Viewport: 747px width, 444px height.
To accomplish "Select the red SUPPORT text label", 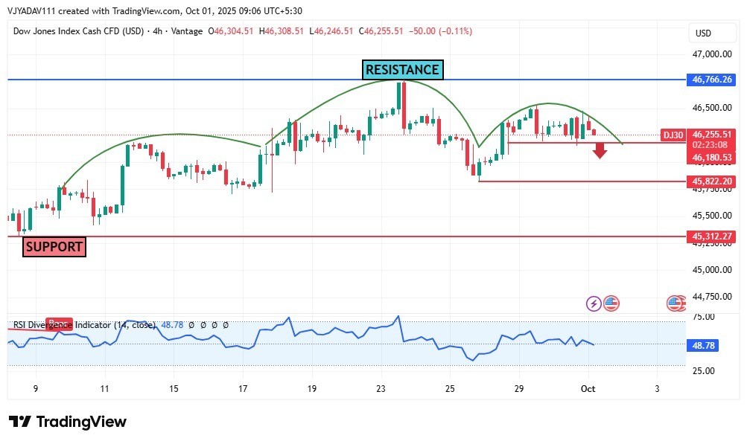I will (54, 247).
